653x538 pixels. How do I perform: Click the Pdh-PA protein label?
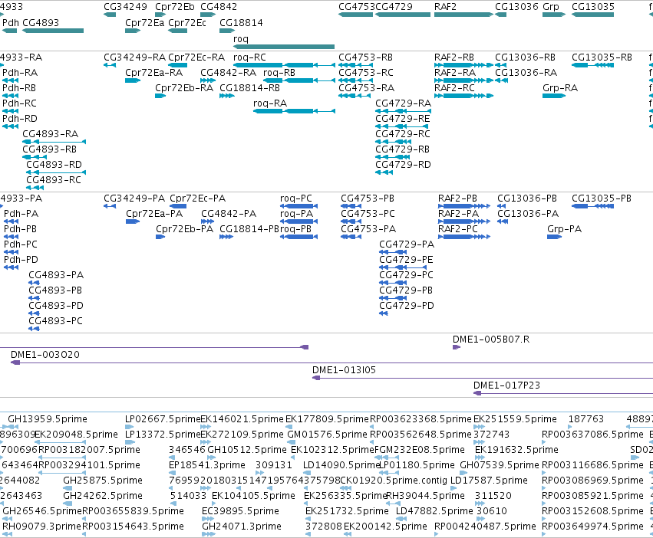(21, 214)
